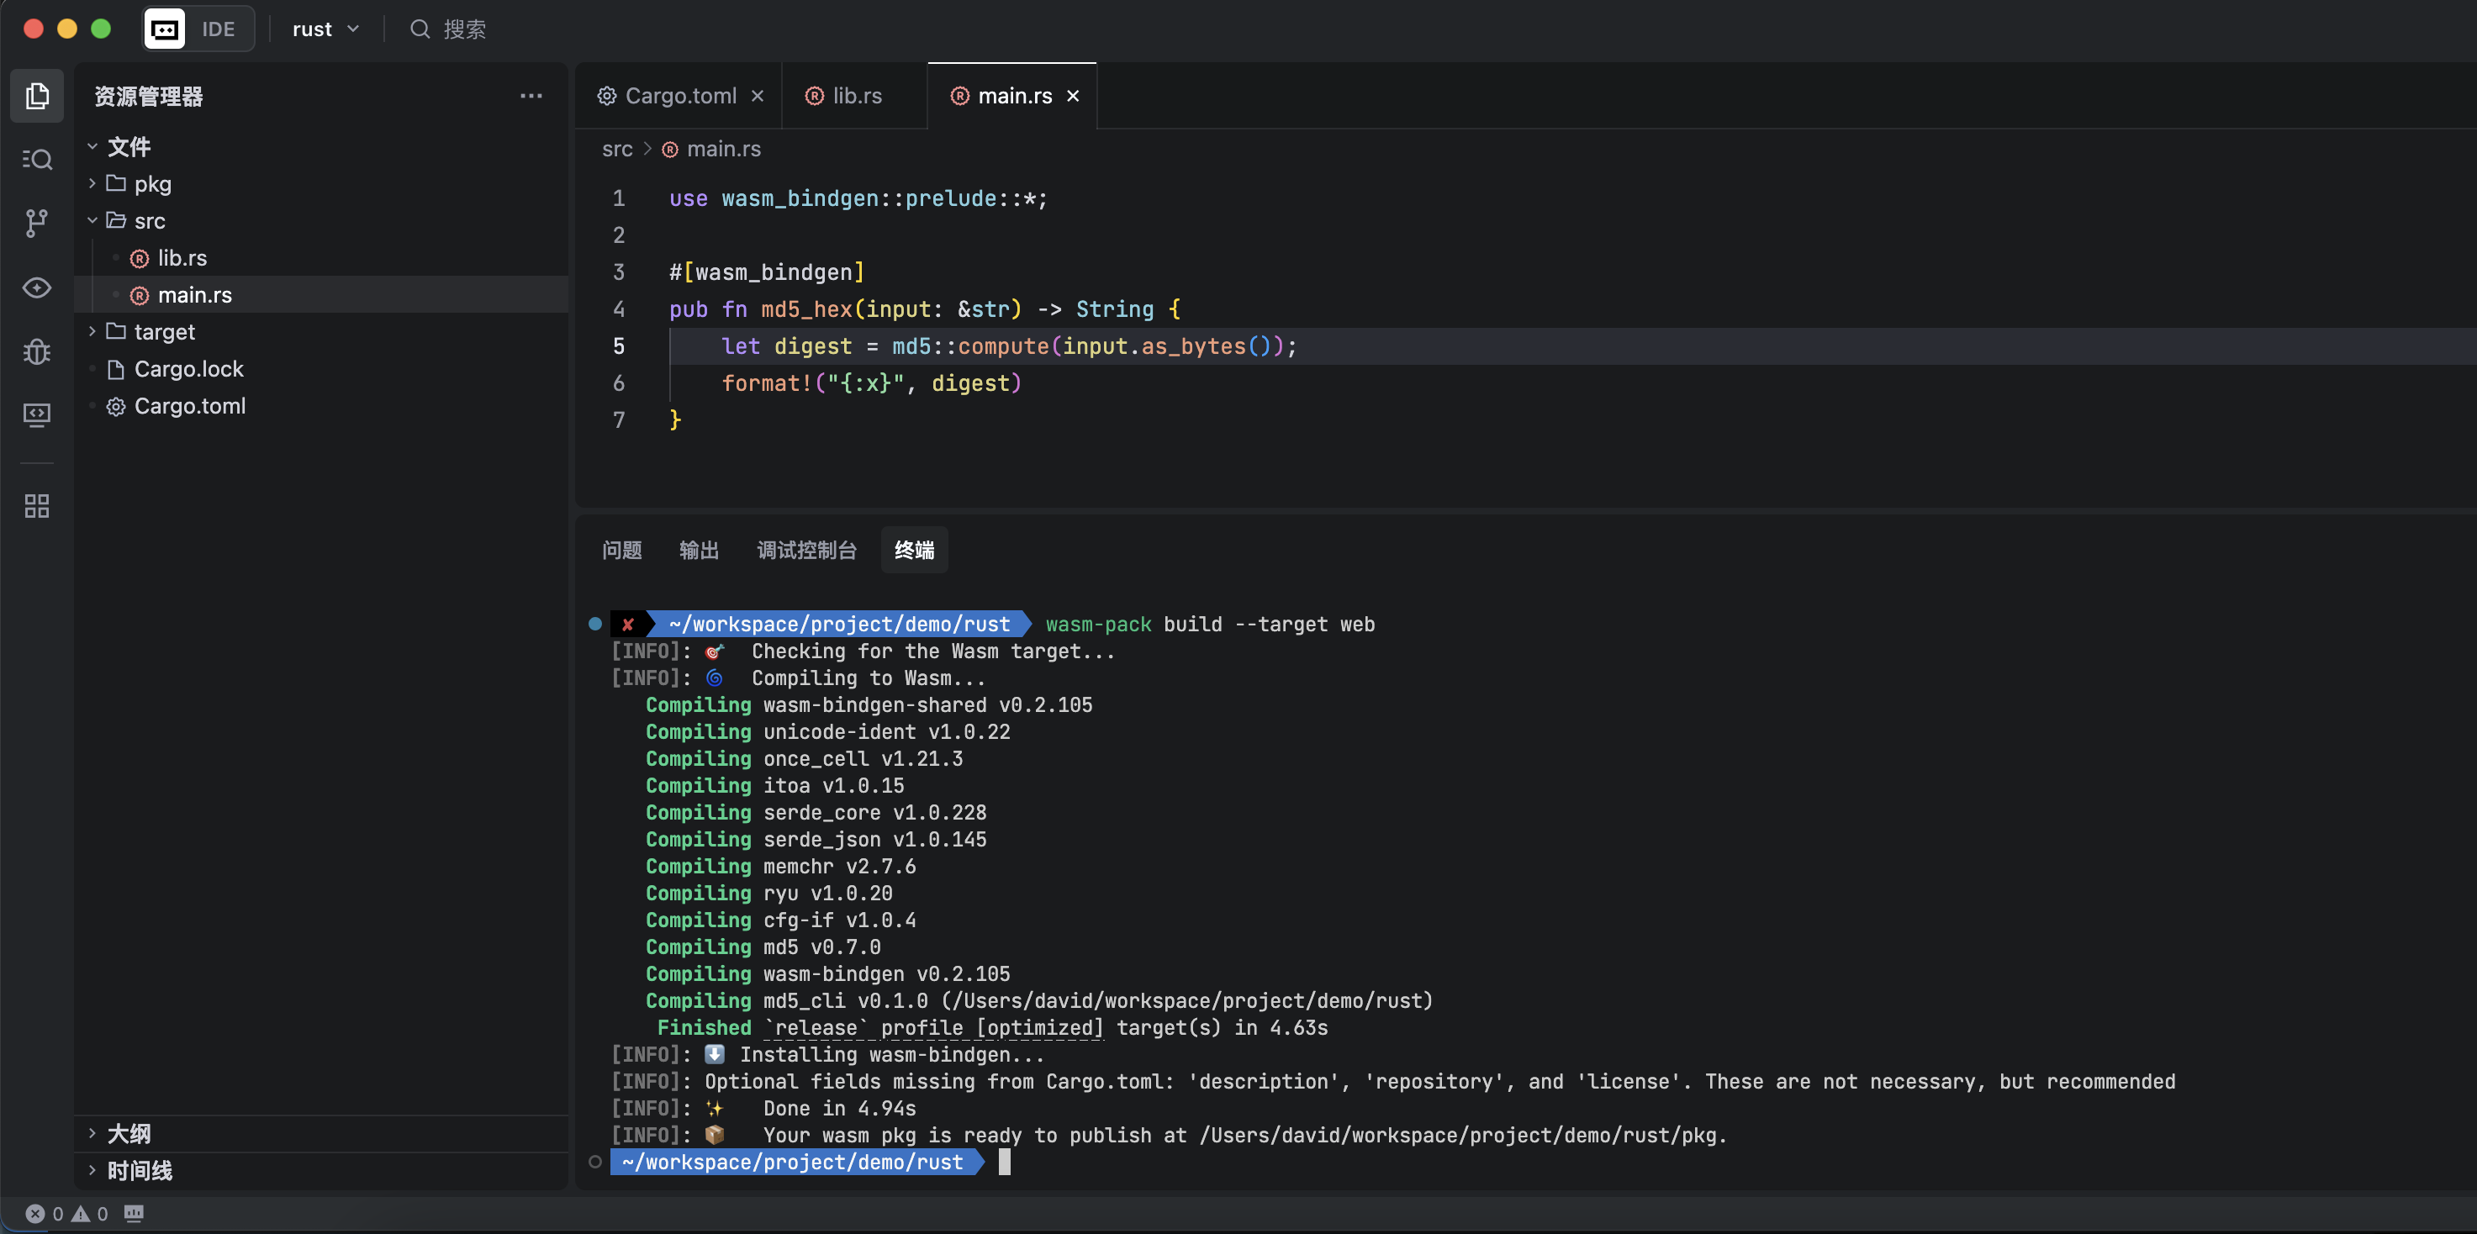The image size is (2477, 1234).
Task: Open the Debug bug icon in sidebar
Action: (x=36, y=351)
